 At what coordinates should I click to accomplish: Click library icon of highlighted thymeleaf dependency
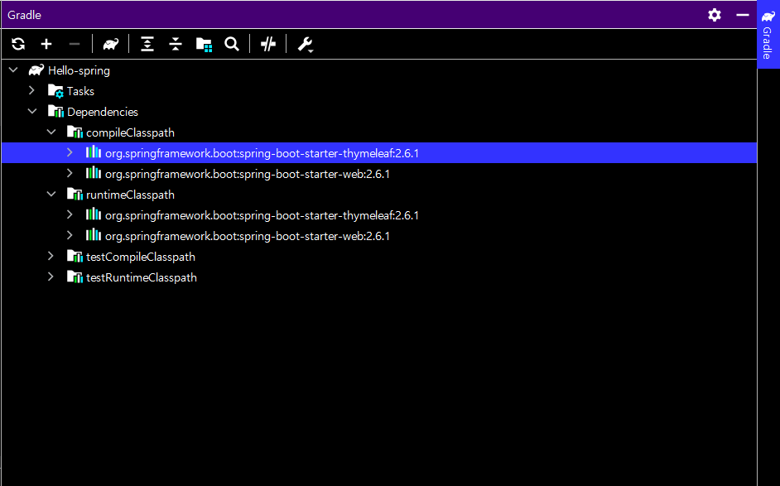coord(93,152)
